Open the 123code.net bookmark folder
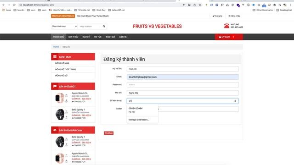 [x=82, y=10]
